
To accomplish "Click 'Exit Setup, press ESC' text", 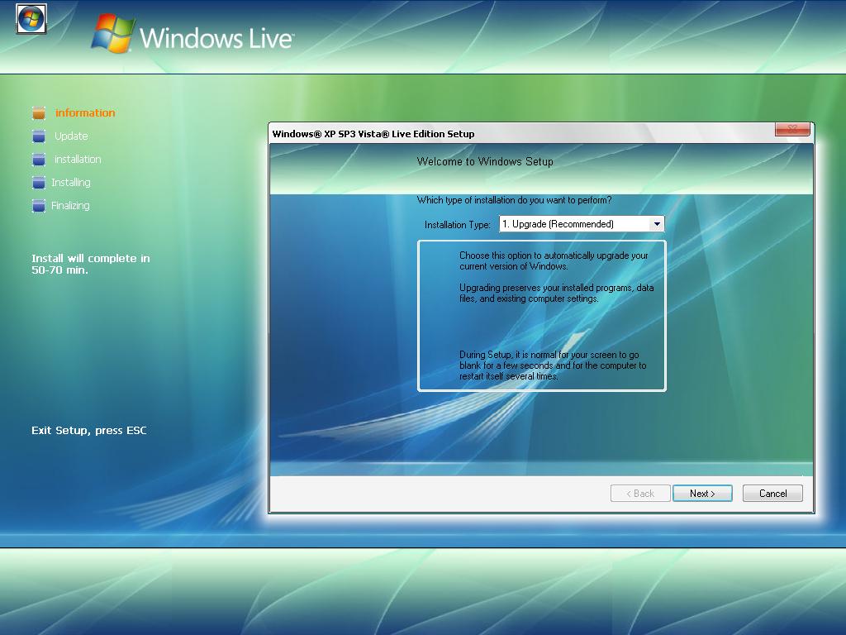I will (89, 430).
